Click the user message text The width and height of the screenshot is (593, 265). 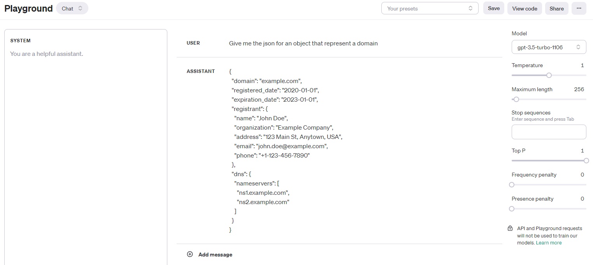pyautogui.click(x=304, y=43)
